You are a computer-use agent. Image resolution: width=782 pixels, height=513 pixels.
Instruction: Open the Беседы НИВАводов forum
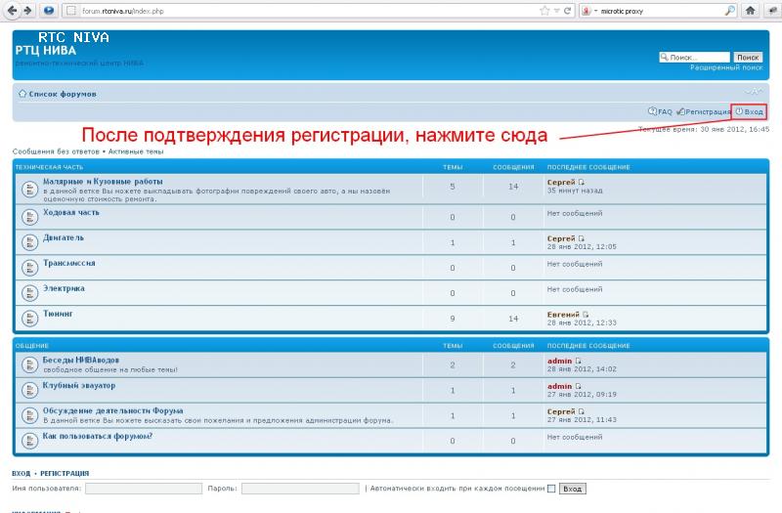(x=81, y=360)
